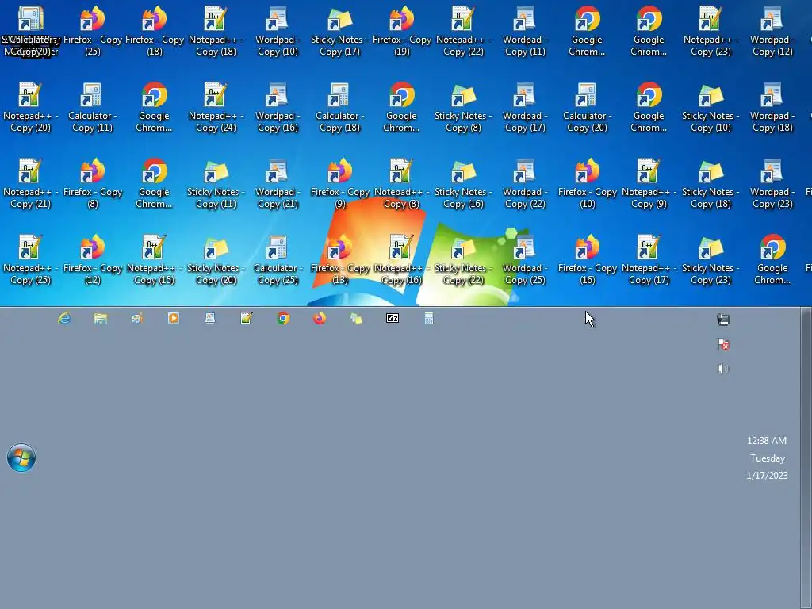Select the Firefox - Copy (9) shortcut

coord(340,183)
